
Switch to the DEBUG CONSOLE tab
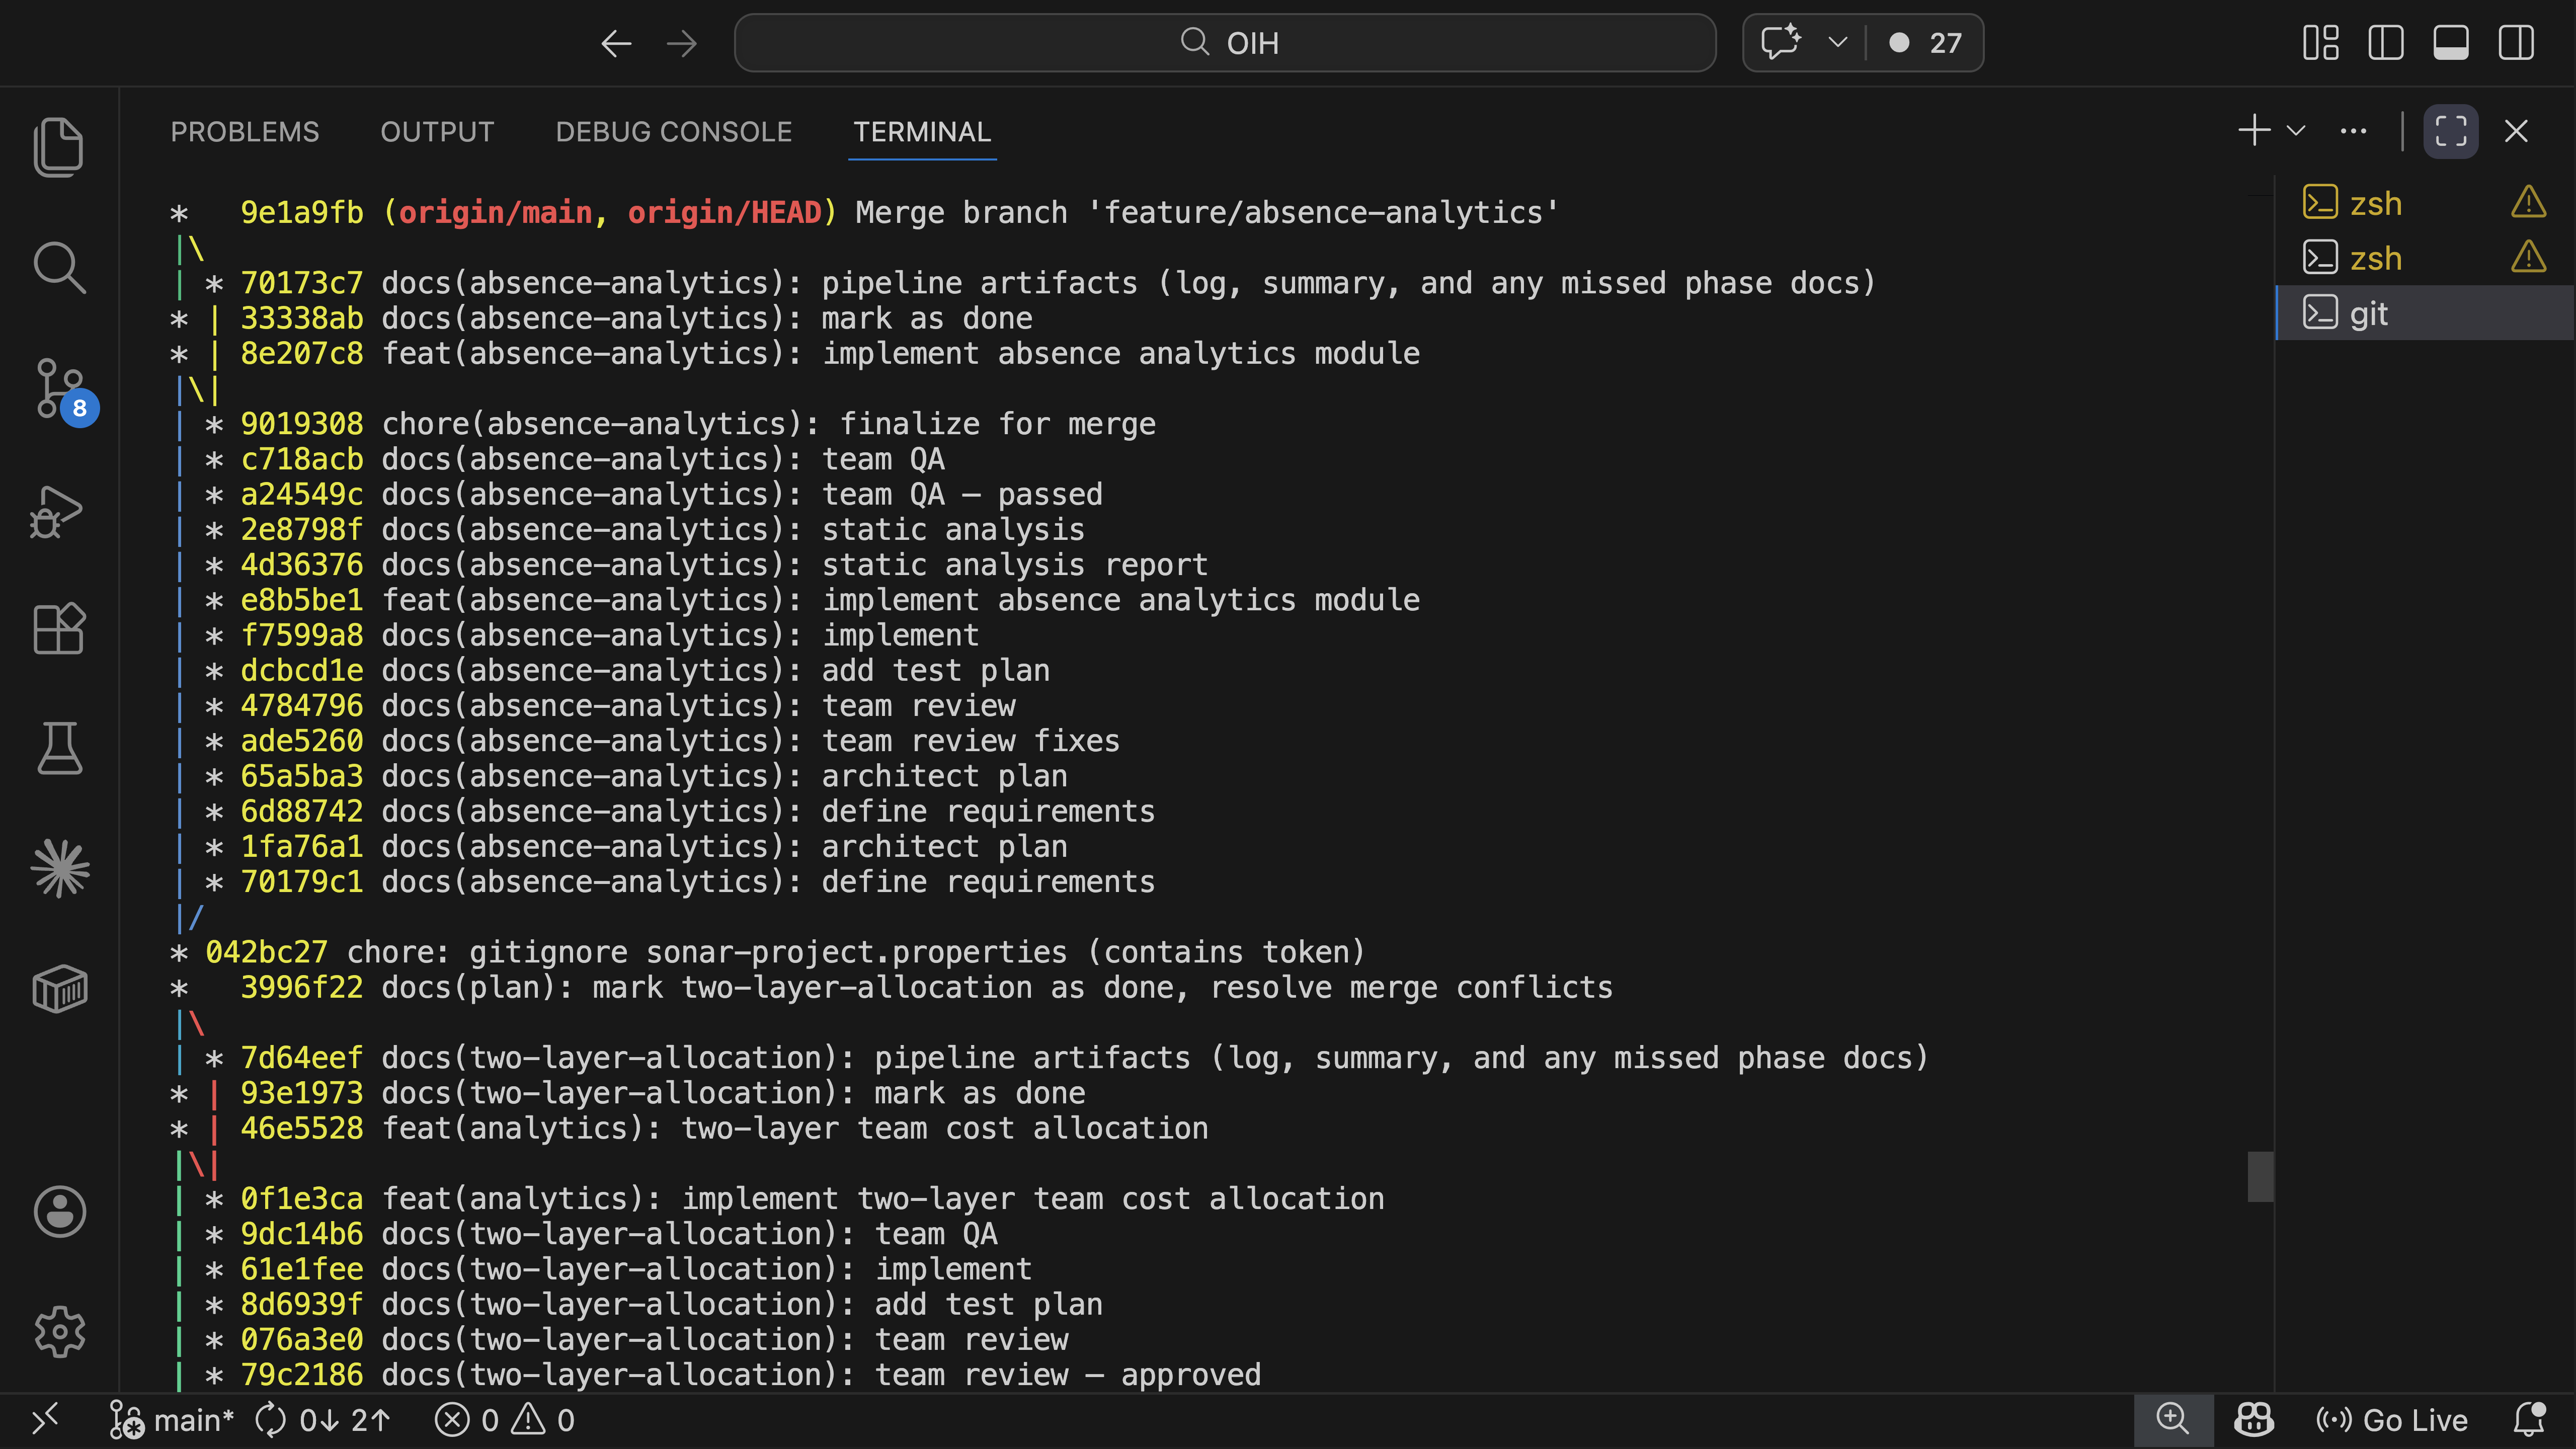[x=673, y=132]
